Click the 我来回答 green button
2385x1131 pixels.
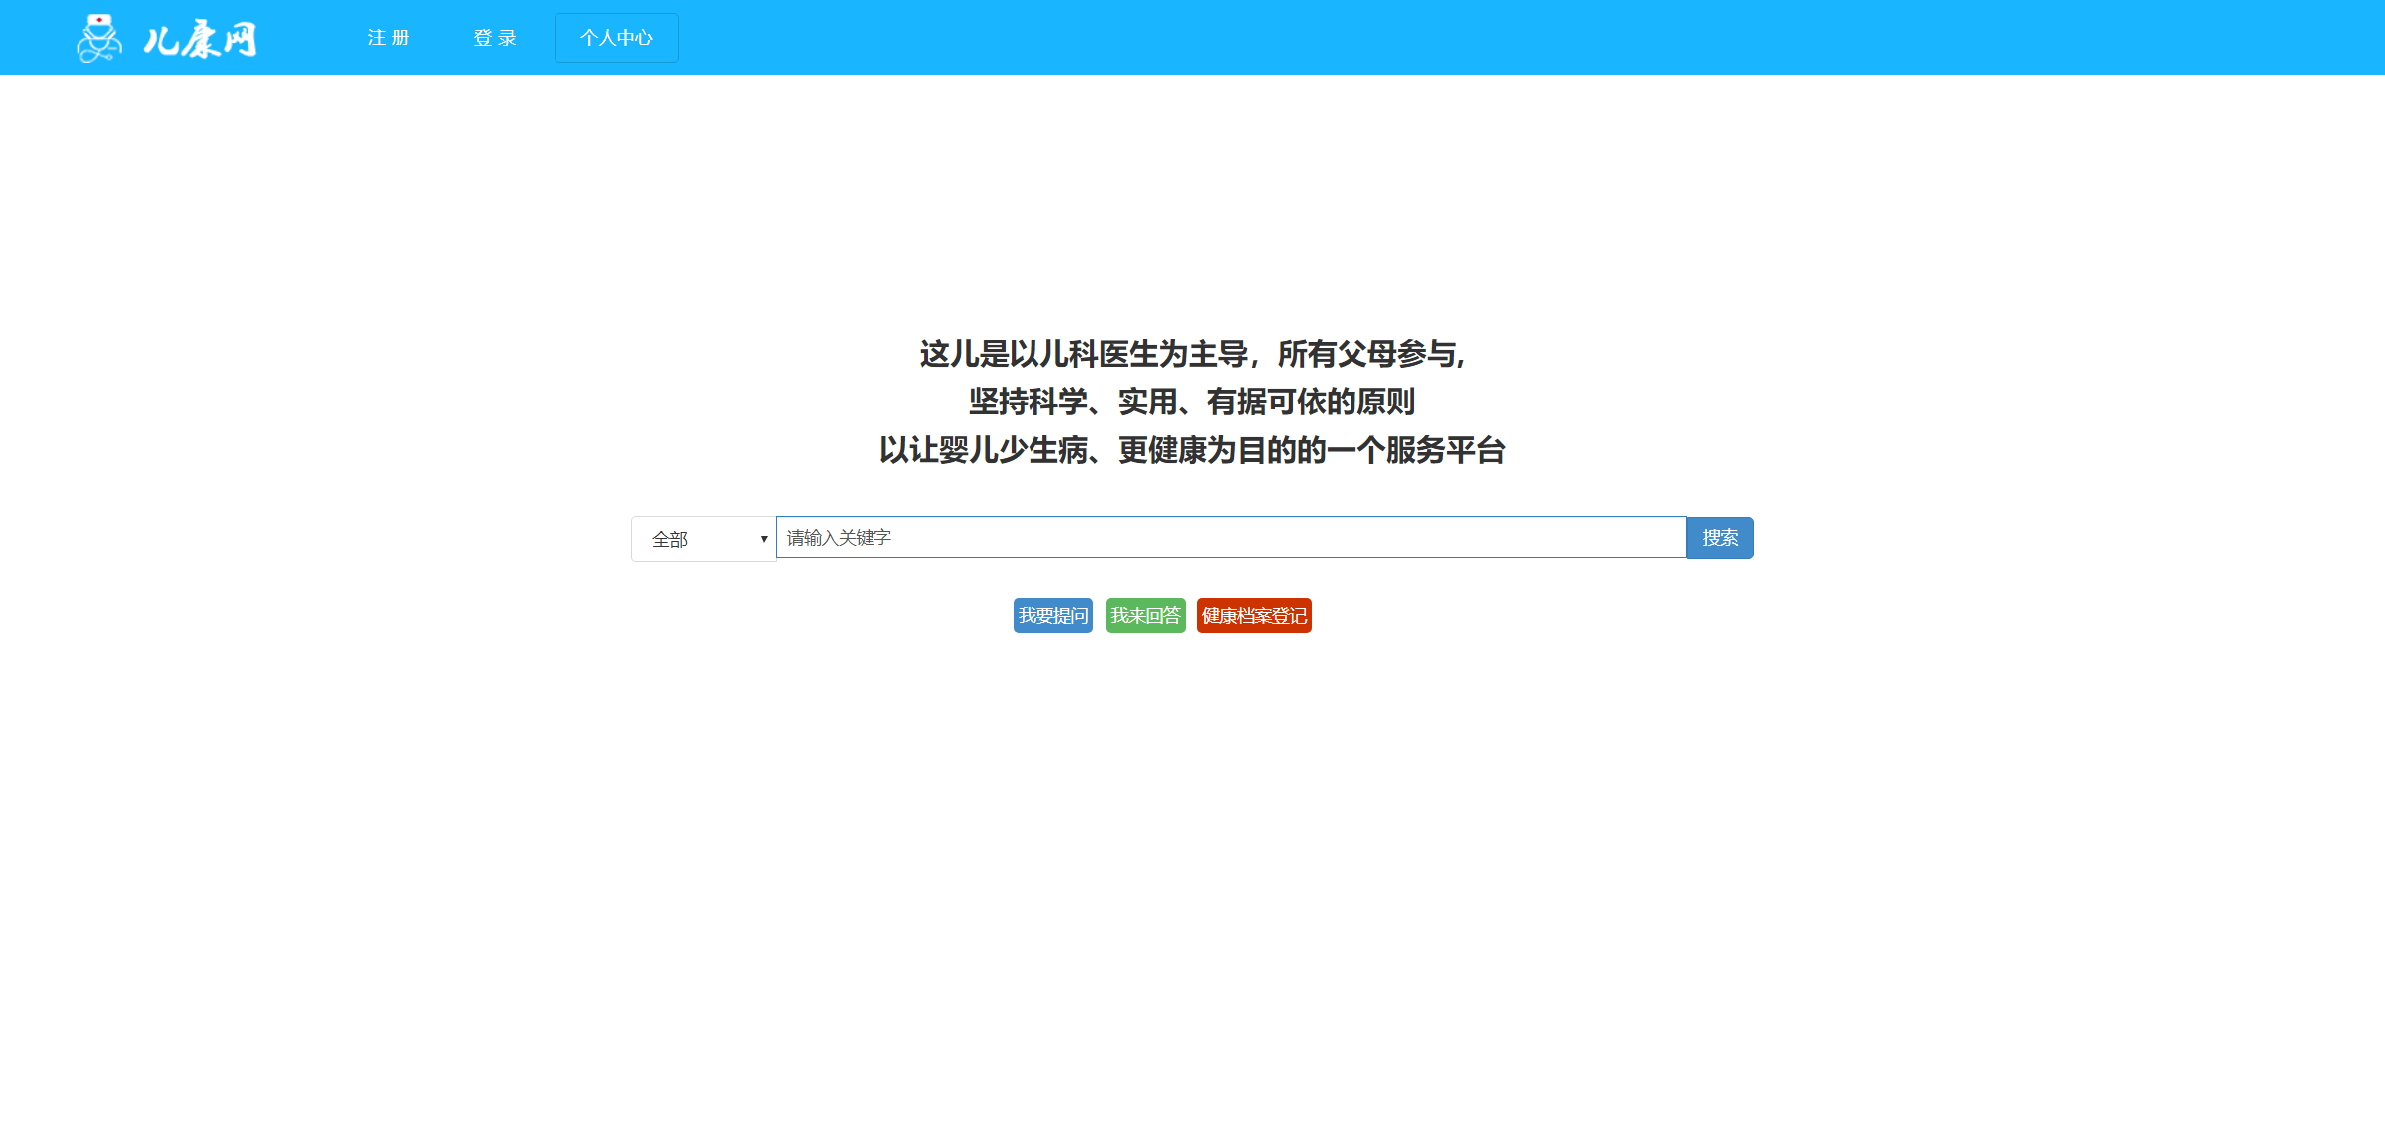[1145, 615]
